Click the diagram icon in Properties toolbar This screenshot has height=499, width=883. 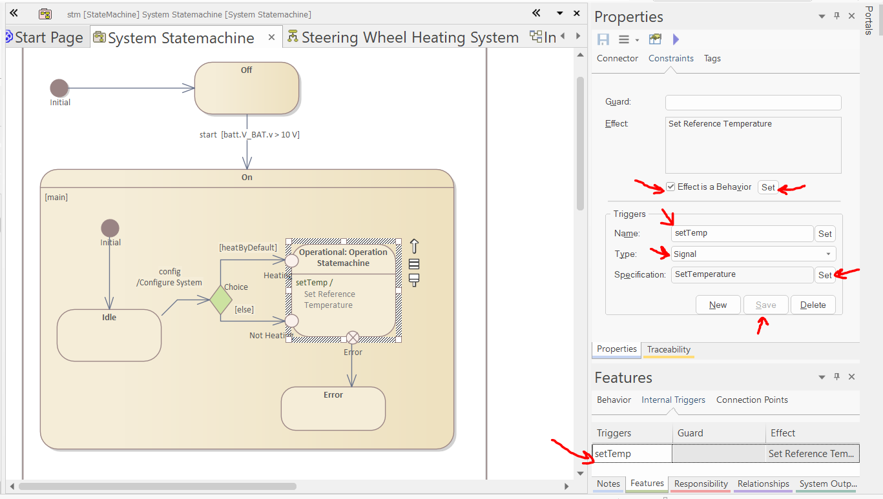coord(655,39)
